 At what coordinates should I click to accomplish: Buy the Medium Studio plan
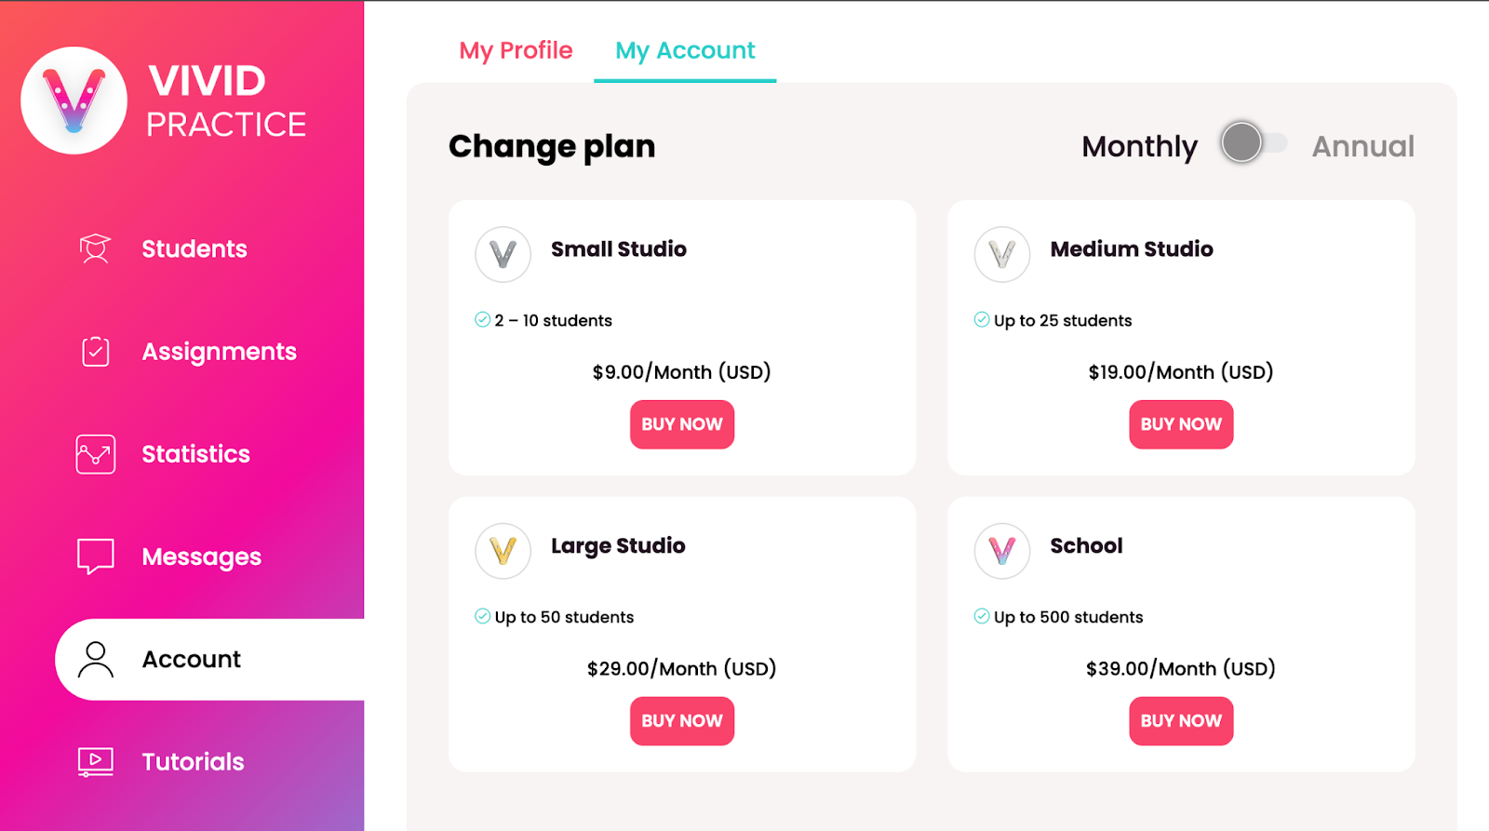[1181, 424]
